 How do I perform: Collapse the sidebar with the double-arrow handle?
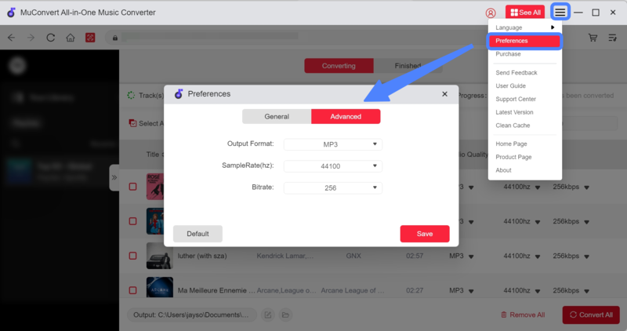click(x=114, y=177)
